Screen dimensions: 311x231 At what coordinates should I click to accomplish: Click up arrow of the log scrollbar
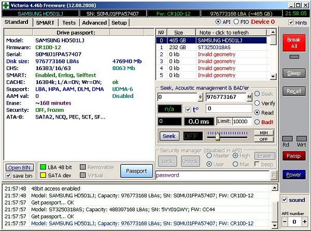275,187
